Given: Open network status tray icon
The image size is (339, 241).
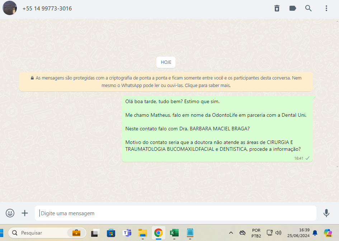Looking at the screenshot, I should [x=270, y=233].
